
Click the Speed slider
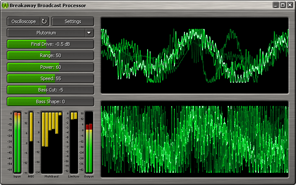click(x=50, y=78)
